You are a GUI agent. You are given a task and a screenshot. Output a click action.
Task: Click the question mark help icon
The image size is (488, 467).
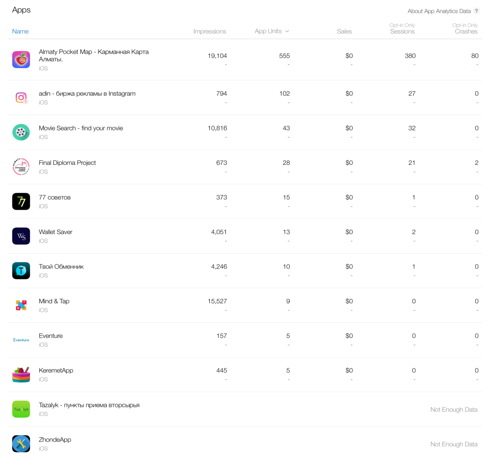[477, 11]
